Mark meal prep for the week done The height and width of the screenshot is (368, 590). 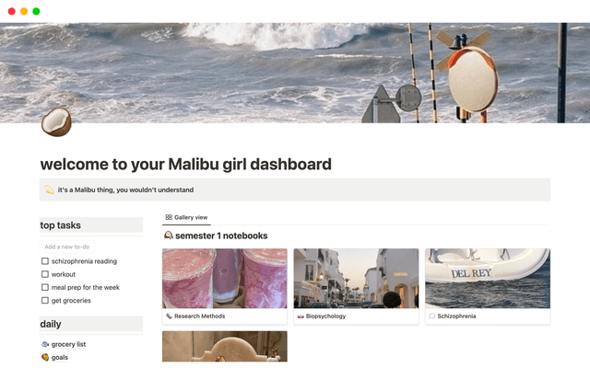tap(45, 287)
